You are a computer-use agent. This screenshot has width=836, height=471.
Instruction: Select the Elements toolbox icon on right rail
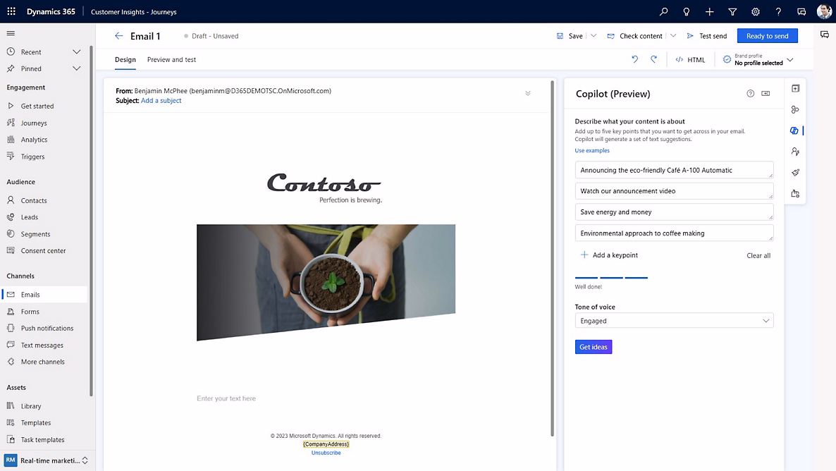(795, 88)
